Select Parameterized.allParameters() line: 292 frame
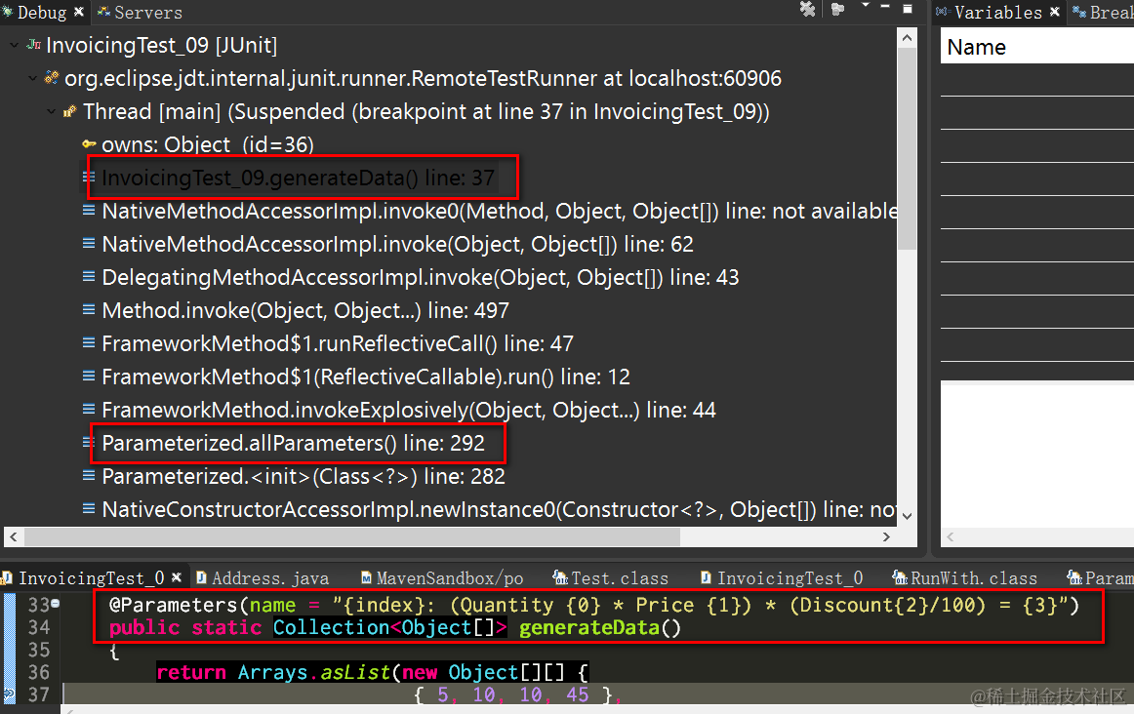The image size is (1134, 714). 293,443
